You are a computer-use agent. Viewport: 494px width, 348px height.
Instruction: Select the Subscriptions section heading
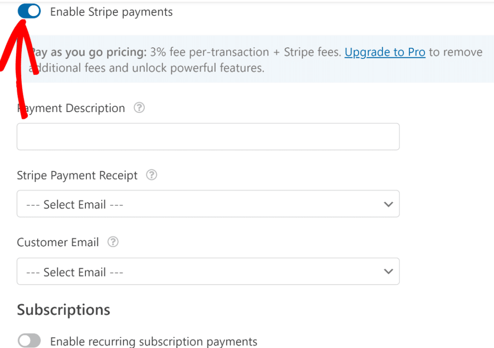point(63,309)
